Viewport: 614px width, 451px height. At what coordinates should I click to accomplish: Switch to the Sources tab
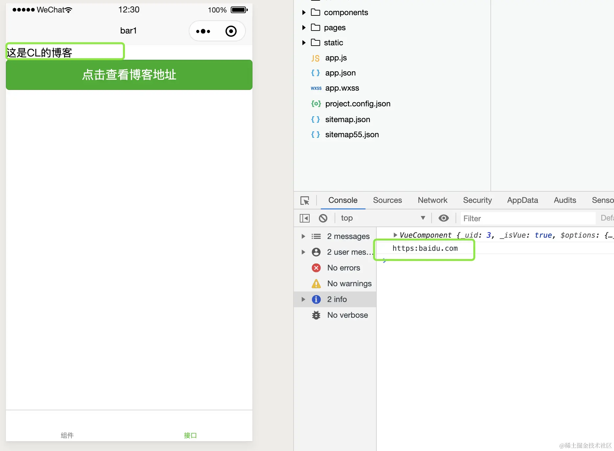click(x=388, y=200)
